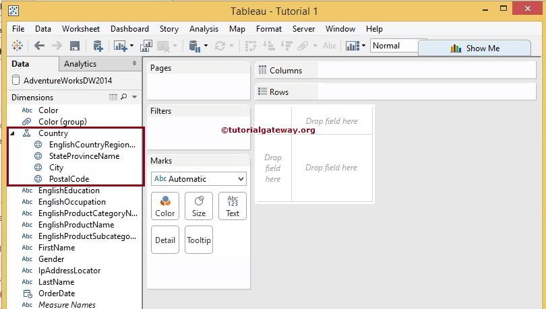Click the Sort descending icon
Viewport: 546px width, 309px height.
coord(286,46)
